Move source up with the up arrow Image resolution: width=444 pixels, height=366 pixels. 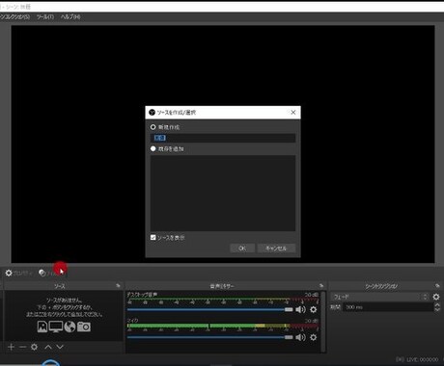48,347
